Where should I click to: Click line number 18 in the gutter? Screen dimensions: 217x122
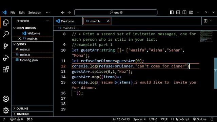(63, 104)
